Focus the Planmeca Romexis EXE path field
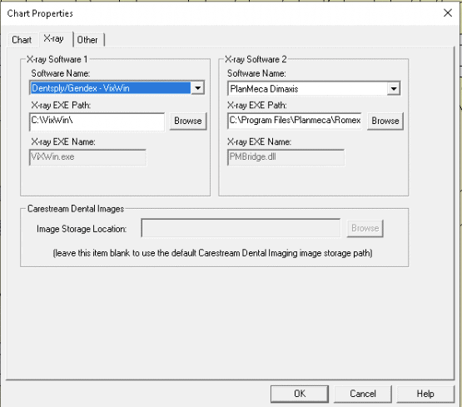The width and height of the screenshot is (462, 407). (x=295, y=121)
